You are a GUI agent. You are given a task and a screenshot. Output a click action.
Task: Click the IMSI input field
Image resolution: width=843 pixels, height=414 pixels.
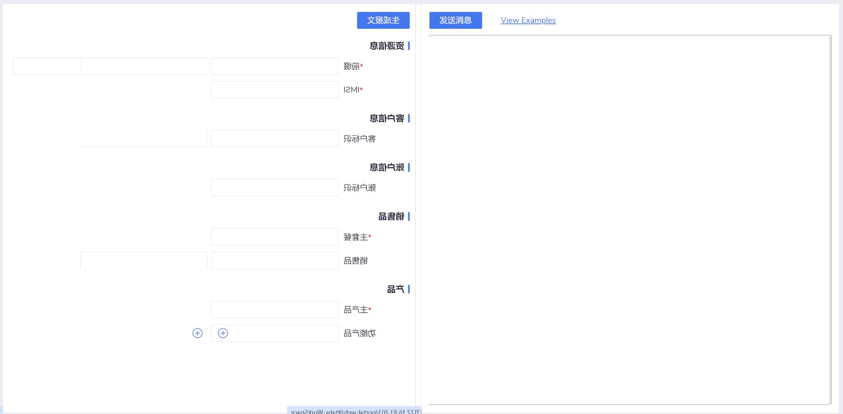pos(275,90)
